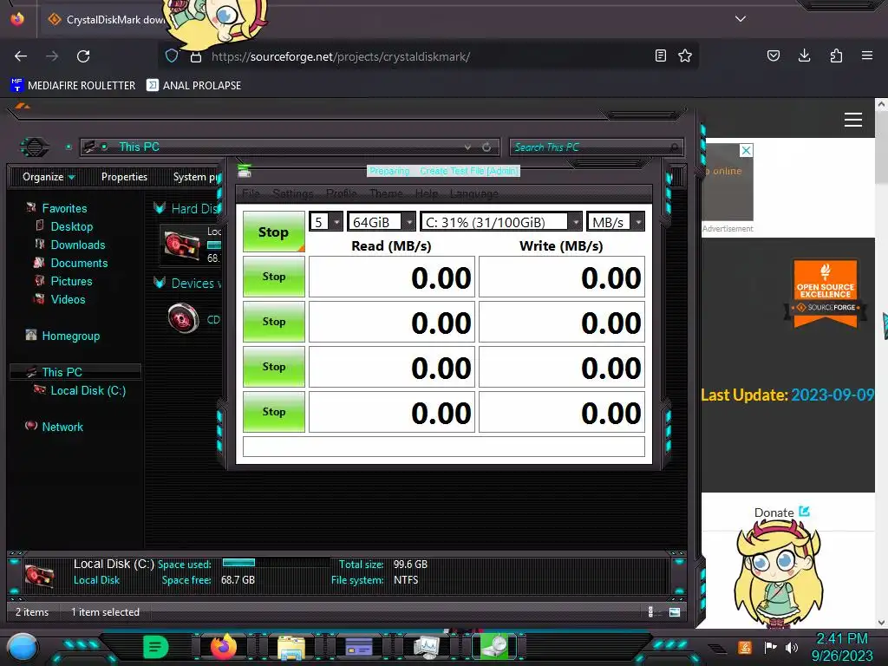Screen dimensions: 888x666
Task: Open SourceForge page hamburger menu
Action: click(x=853, y=120)
